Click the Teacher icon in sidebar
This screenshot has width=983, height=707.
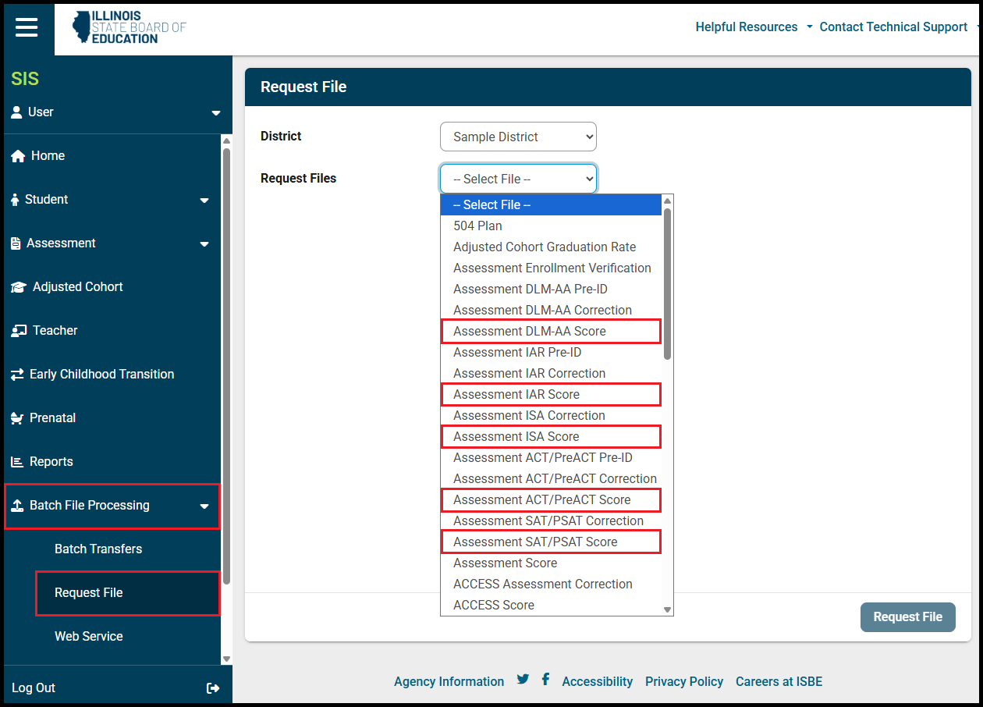[18, 331]
